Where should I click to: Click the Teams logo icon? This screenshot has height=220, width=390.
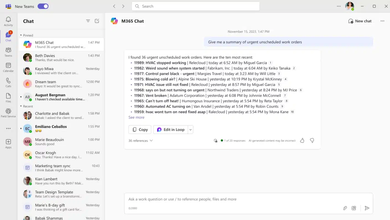pyautogui.click(x=8, y=6)
